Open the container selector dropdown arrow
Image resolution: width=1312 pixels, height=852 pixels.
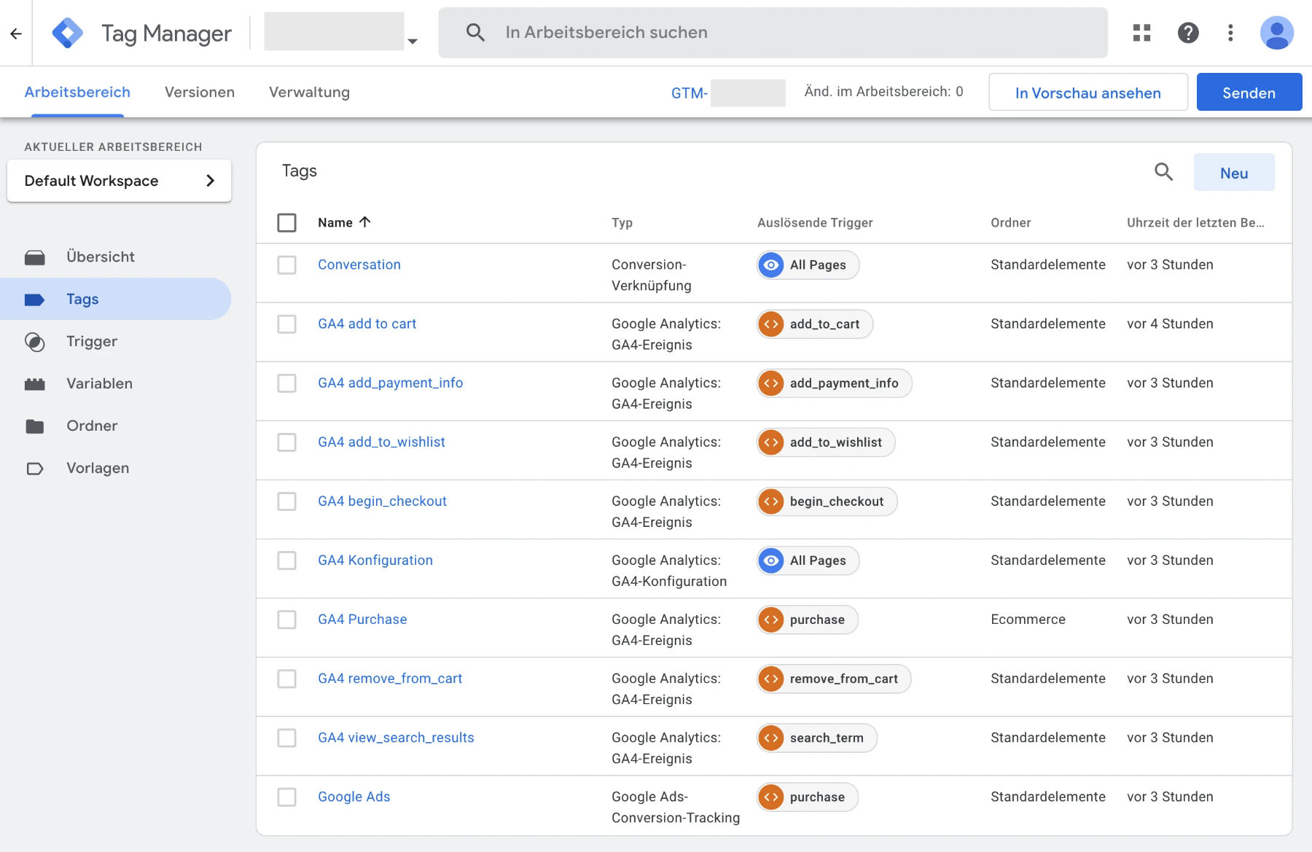click(413, 42)
